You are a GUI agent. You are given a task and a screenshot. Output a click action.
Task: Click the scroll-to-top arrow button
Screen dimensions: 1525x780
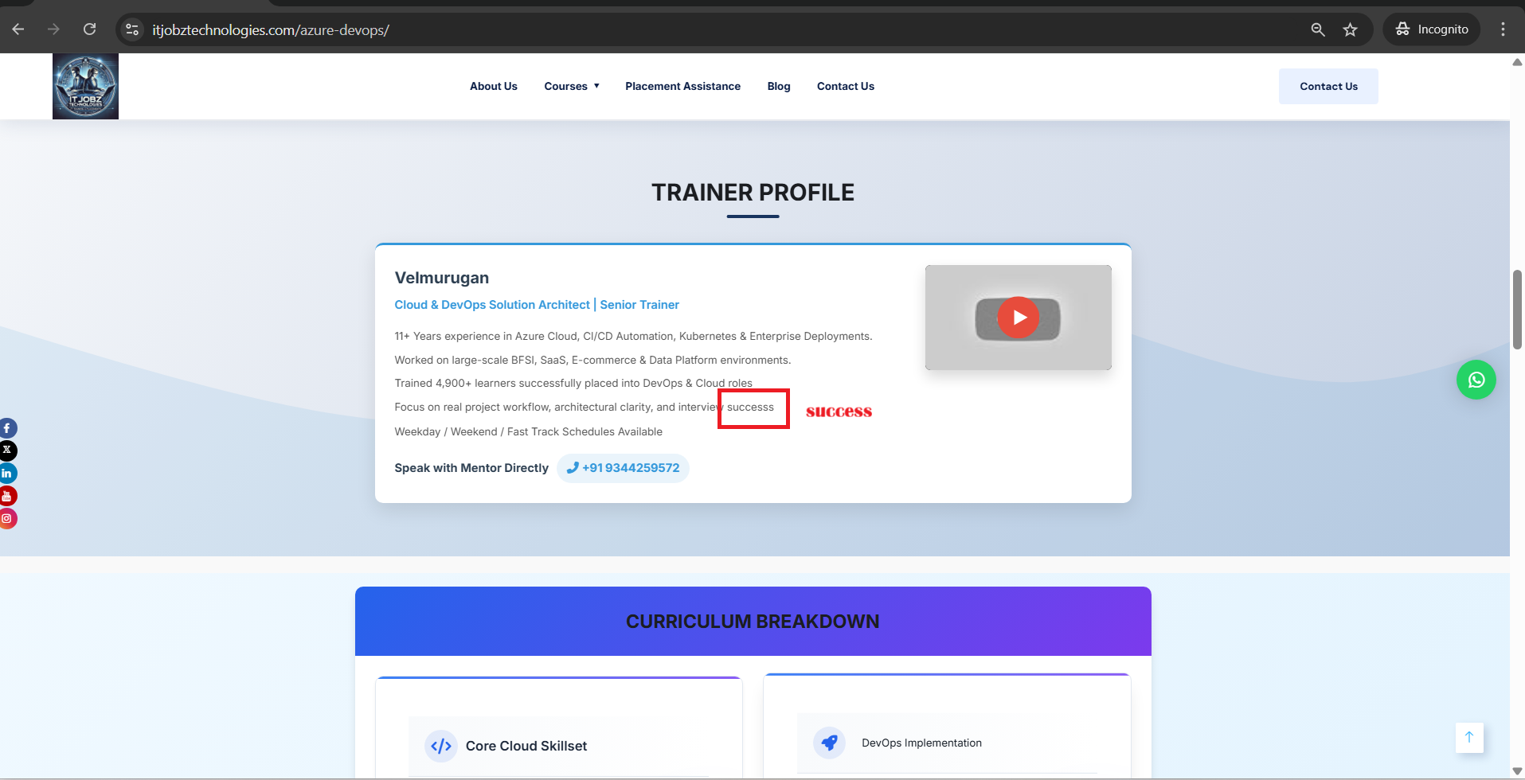tap(1468, 737)
